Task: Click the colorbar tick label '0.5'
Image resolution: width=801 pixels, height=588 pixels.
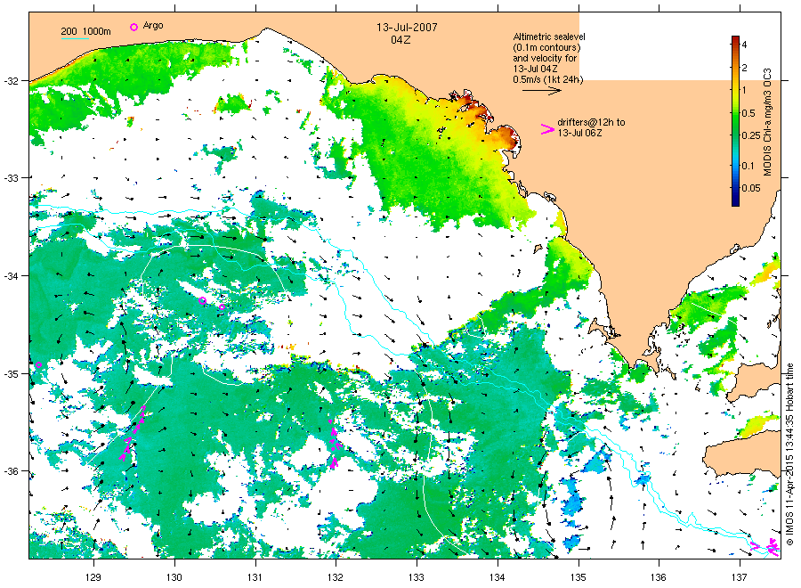Action: [748, 113]
